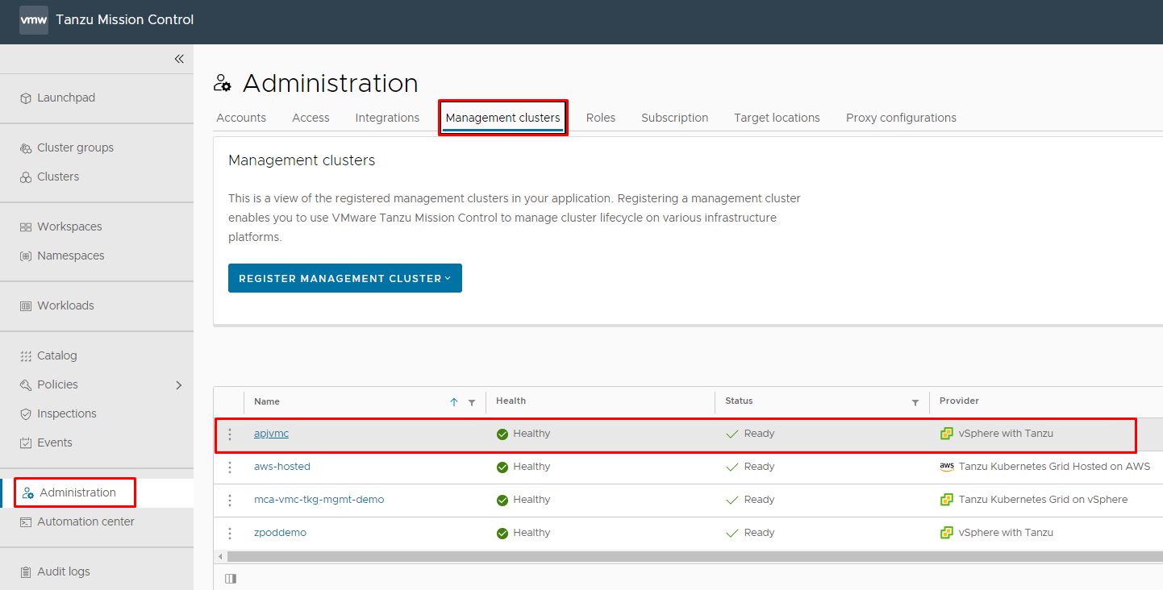
Task: Open Catalog in sidebar
Action: 57,356
